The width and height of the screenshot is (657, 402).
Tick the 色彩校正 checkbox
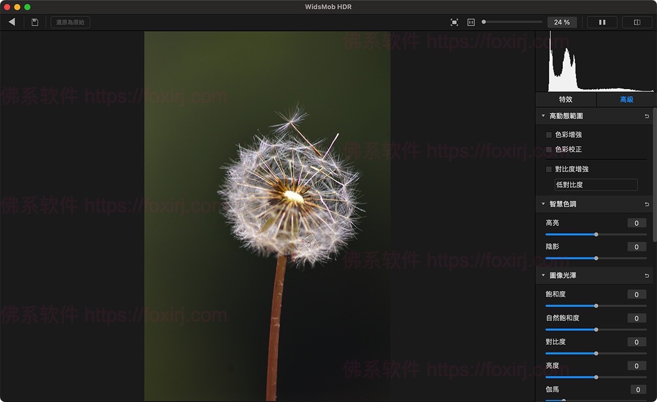(549, 149)
